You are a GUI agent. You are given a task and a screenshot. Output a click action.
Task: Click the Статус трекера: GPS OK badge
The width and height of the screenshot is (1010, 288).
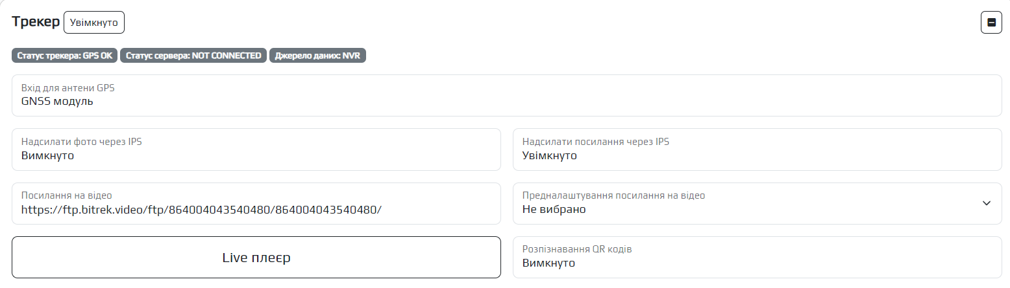tap(65, 56)
